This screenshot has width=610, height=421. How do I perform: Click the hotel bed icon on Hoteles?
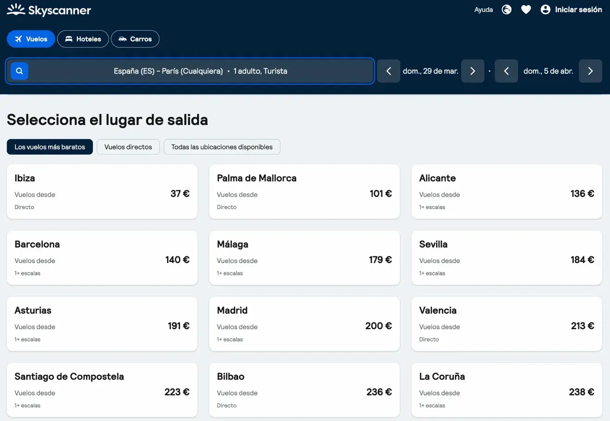(69, 39)
